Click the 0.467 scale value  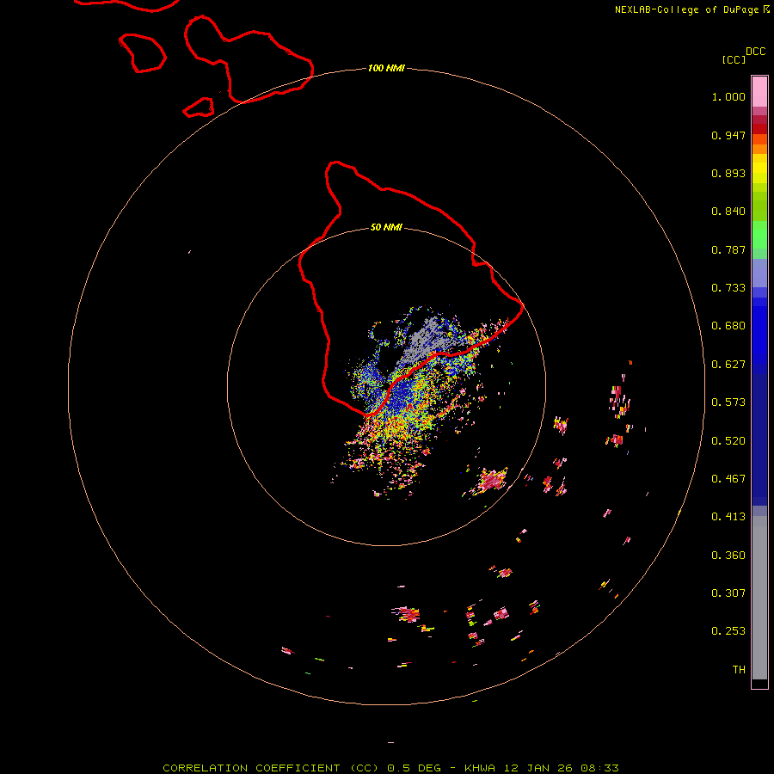[728, 479]
